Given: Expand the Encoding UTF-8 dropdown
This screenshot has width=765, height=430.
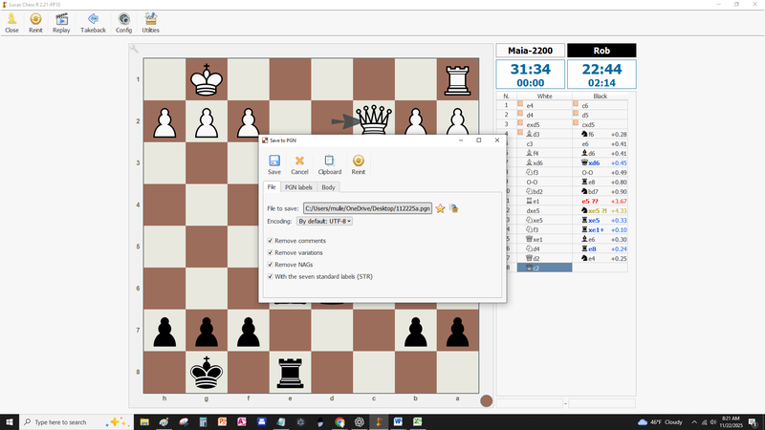Looking at the screenshot, I should 325,221.
